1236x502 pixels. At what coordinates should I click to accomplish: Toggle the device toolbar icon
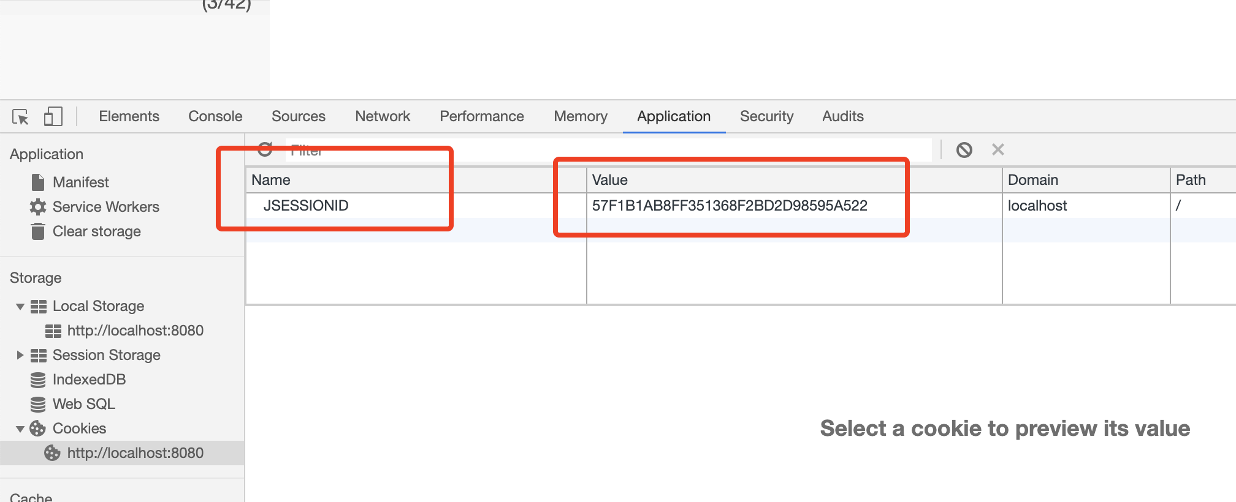[x=53, y=116]
